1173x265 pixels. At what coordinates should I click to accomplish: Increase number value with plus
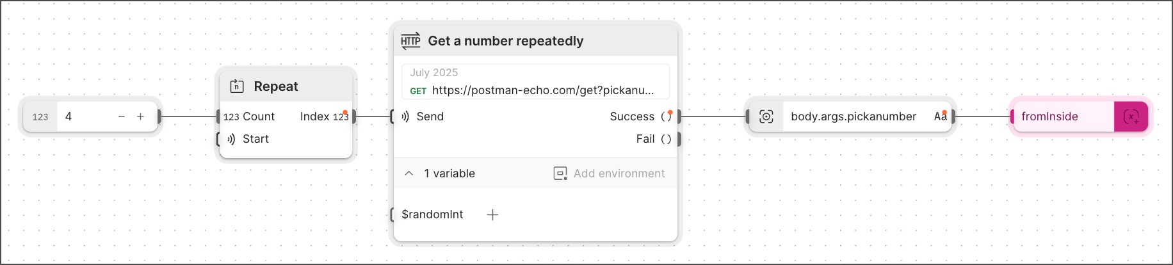point(140,116)
